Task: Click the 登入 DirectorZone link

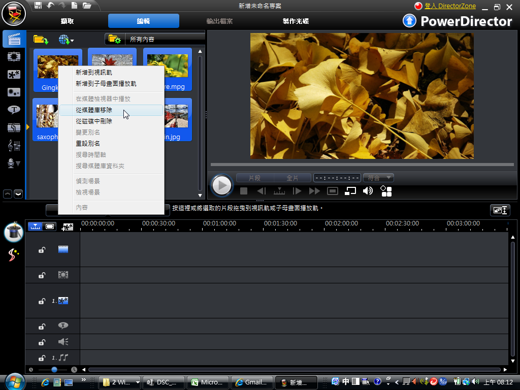Action: (450, 6)
